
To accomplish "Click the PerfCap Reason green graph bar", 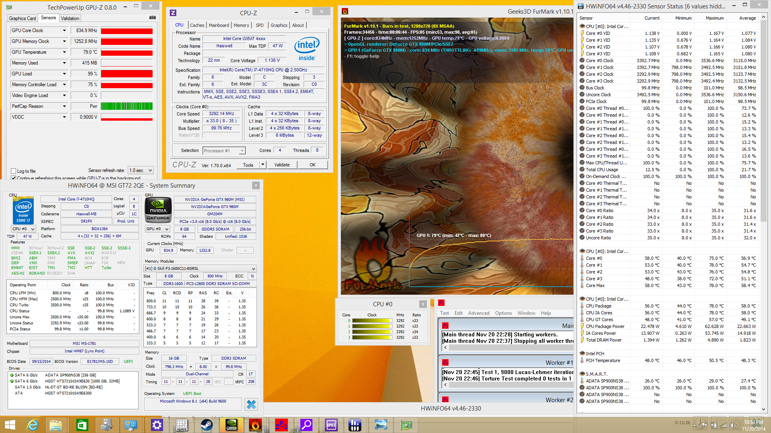I will click(126, 106).
